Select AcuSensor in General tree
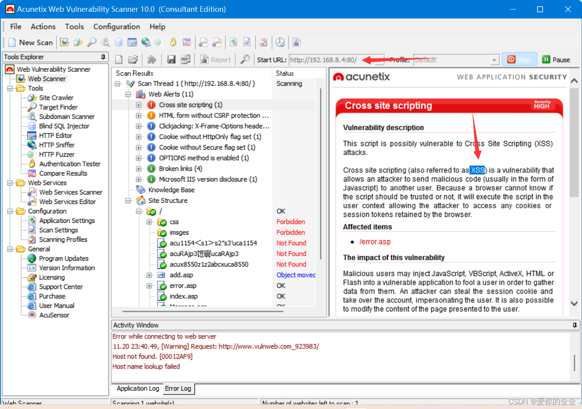This screenshot has width=582, height=409. pyautogui.click(x=54, y=315)
